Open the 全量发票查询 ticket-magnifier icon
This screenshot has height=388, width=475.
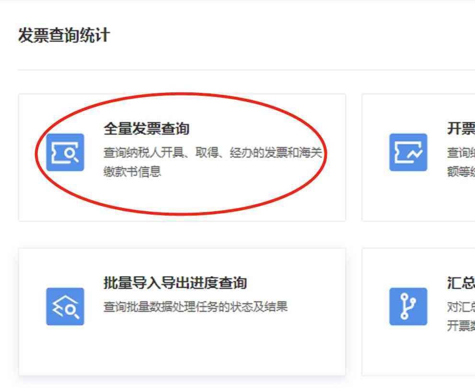point(65,152)
